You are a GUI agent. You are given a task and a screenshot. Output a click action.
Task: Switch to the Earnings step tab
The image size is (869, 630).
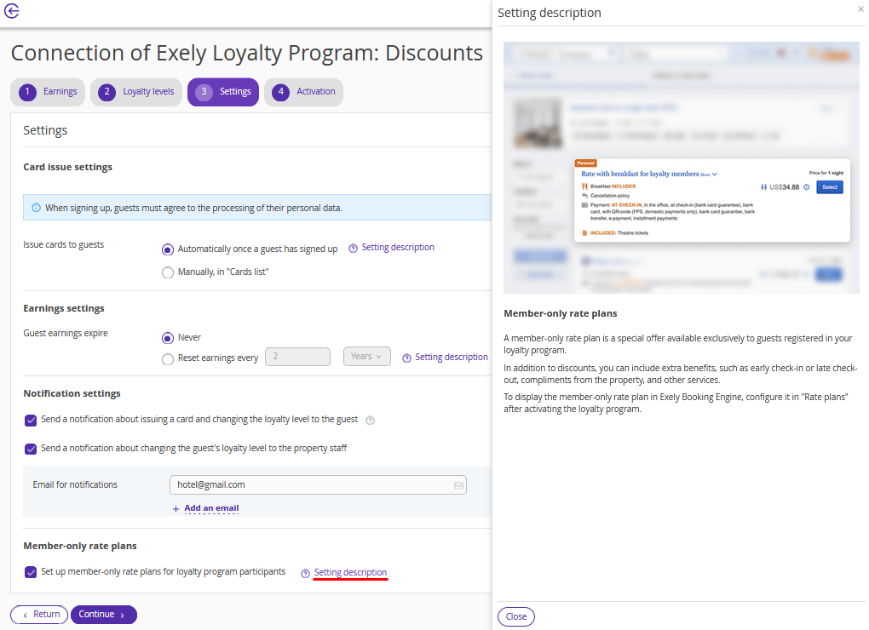click(x=49, y=92)
